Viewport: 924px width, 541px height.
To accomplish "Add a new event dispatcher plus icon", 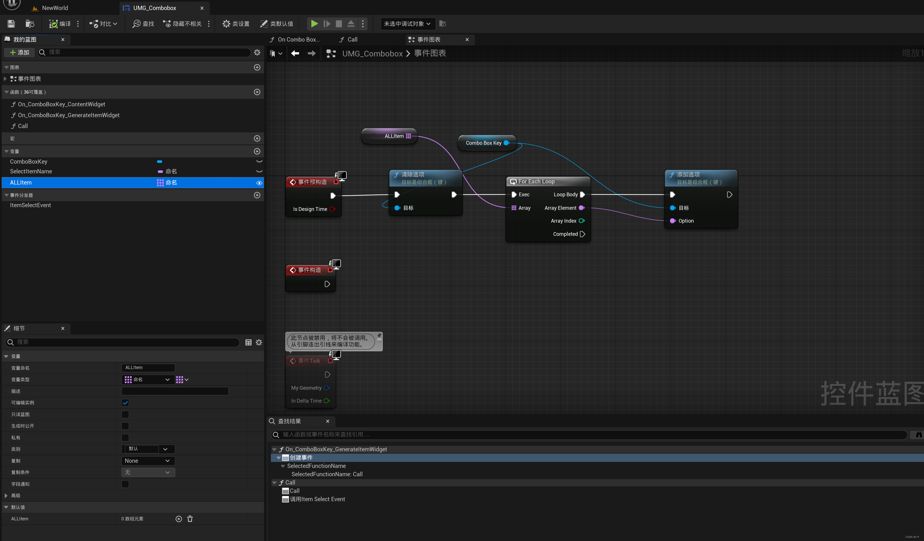I will [x=257, y=195].
